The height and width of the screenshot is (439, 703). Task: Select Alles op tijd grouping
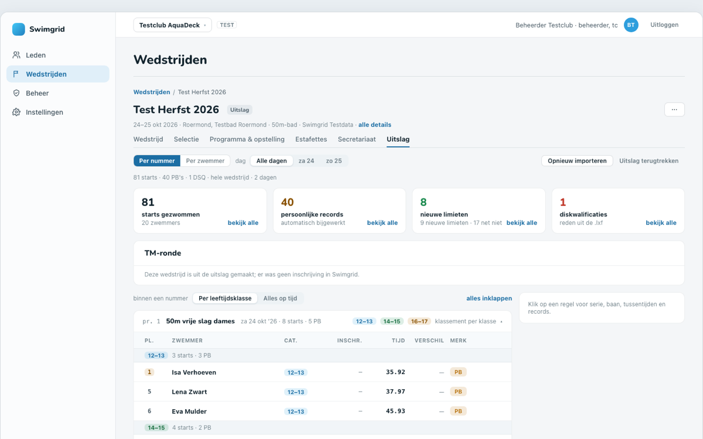click(x=280, y=299)
